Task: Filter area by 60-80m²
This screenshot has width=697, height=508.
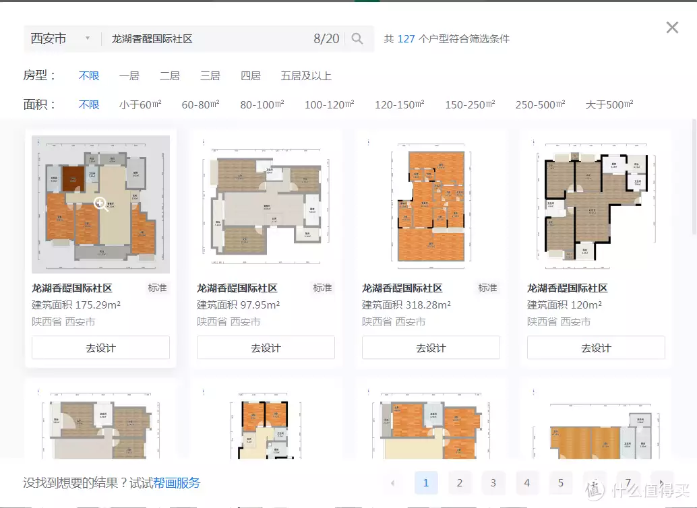Action: (x=200, y=105)
